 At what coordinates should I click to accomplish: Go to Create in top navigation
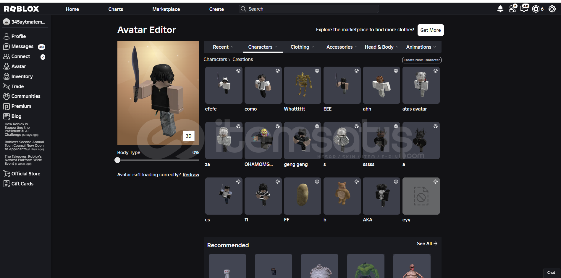click(x=216, y=9)
